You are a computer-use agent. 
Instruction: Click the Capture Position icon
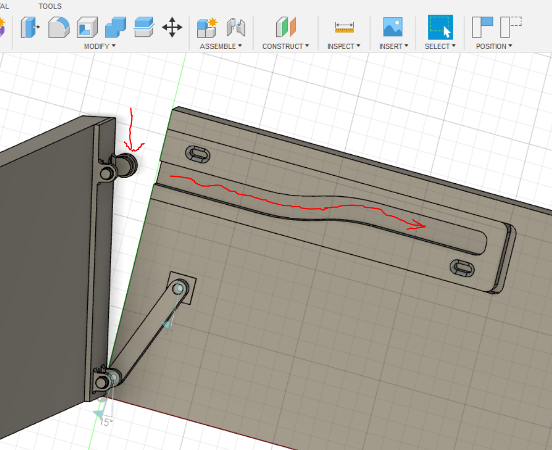pyautogui.click(x=484, y=26)
